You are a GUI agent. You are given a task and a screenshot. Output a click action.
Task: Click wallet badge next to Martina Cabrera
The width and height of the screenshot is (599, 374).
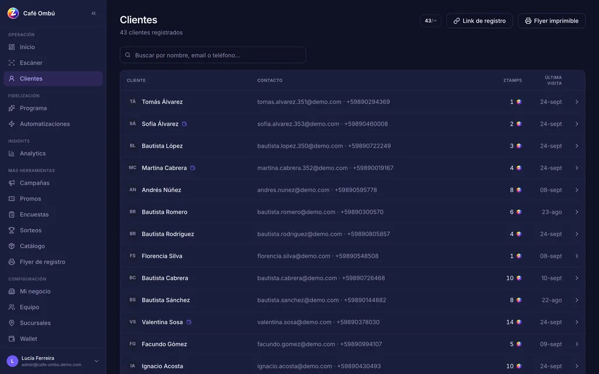tap(192, 168)
